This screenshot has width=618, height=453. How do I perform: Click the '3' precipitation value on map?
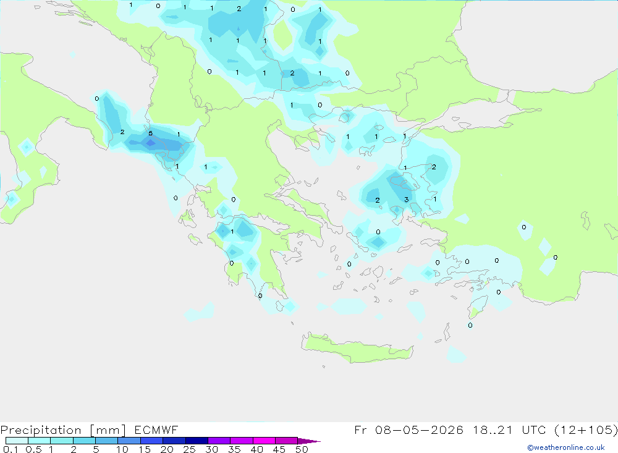point(407,200)
